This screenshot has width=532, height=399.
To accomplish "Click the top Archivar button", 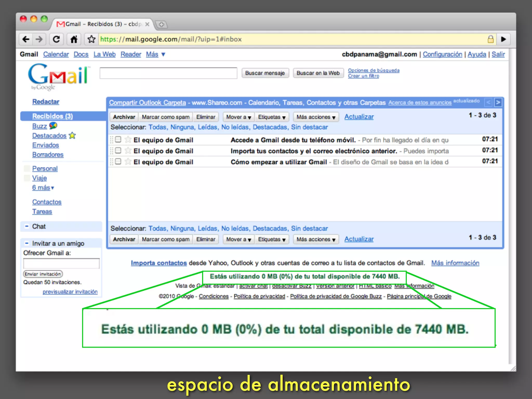I will coord(124,117).
